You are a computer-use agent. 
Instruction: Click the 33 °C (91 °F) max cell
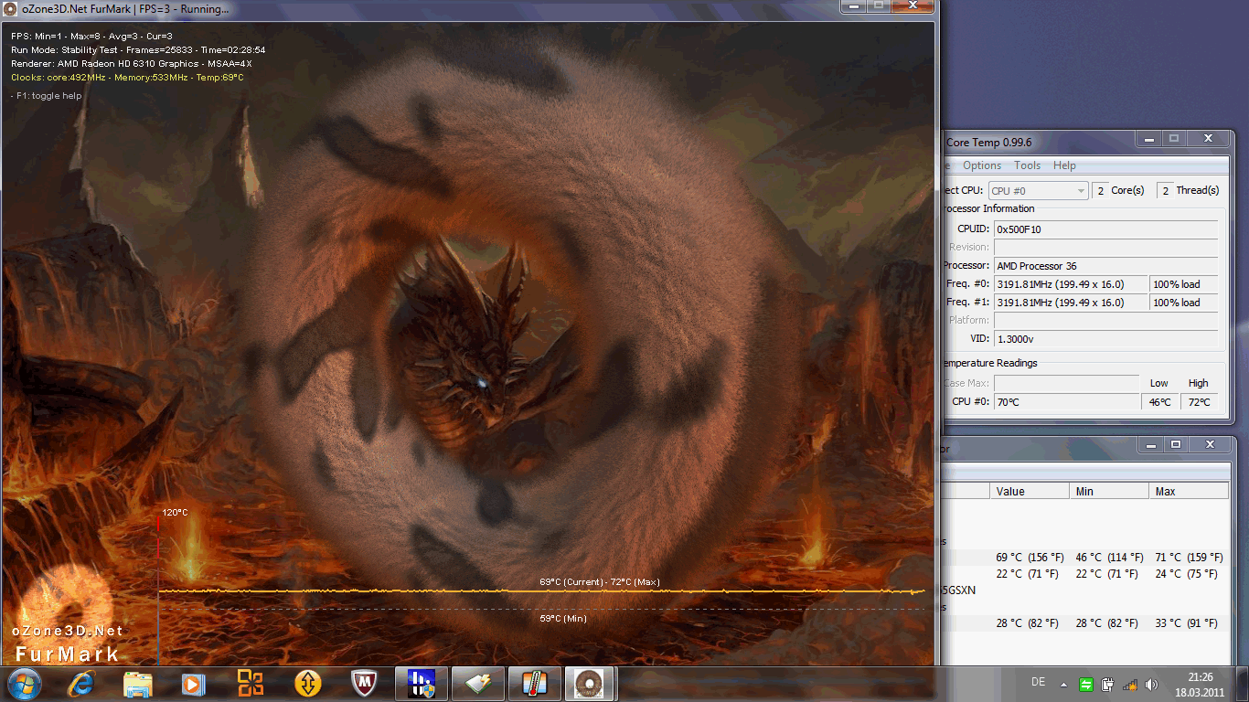(x=1186, y=623)
